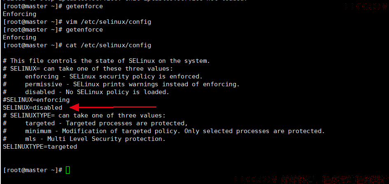This screenshot has width=389, height=184.
Task: Select the SELINUX=disabled config line
Action: click(x=33, y=108)
